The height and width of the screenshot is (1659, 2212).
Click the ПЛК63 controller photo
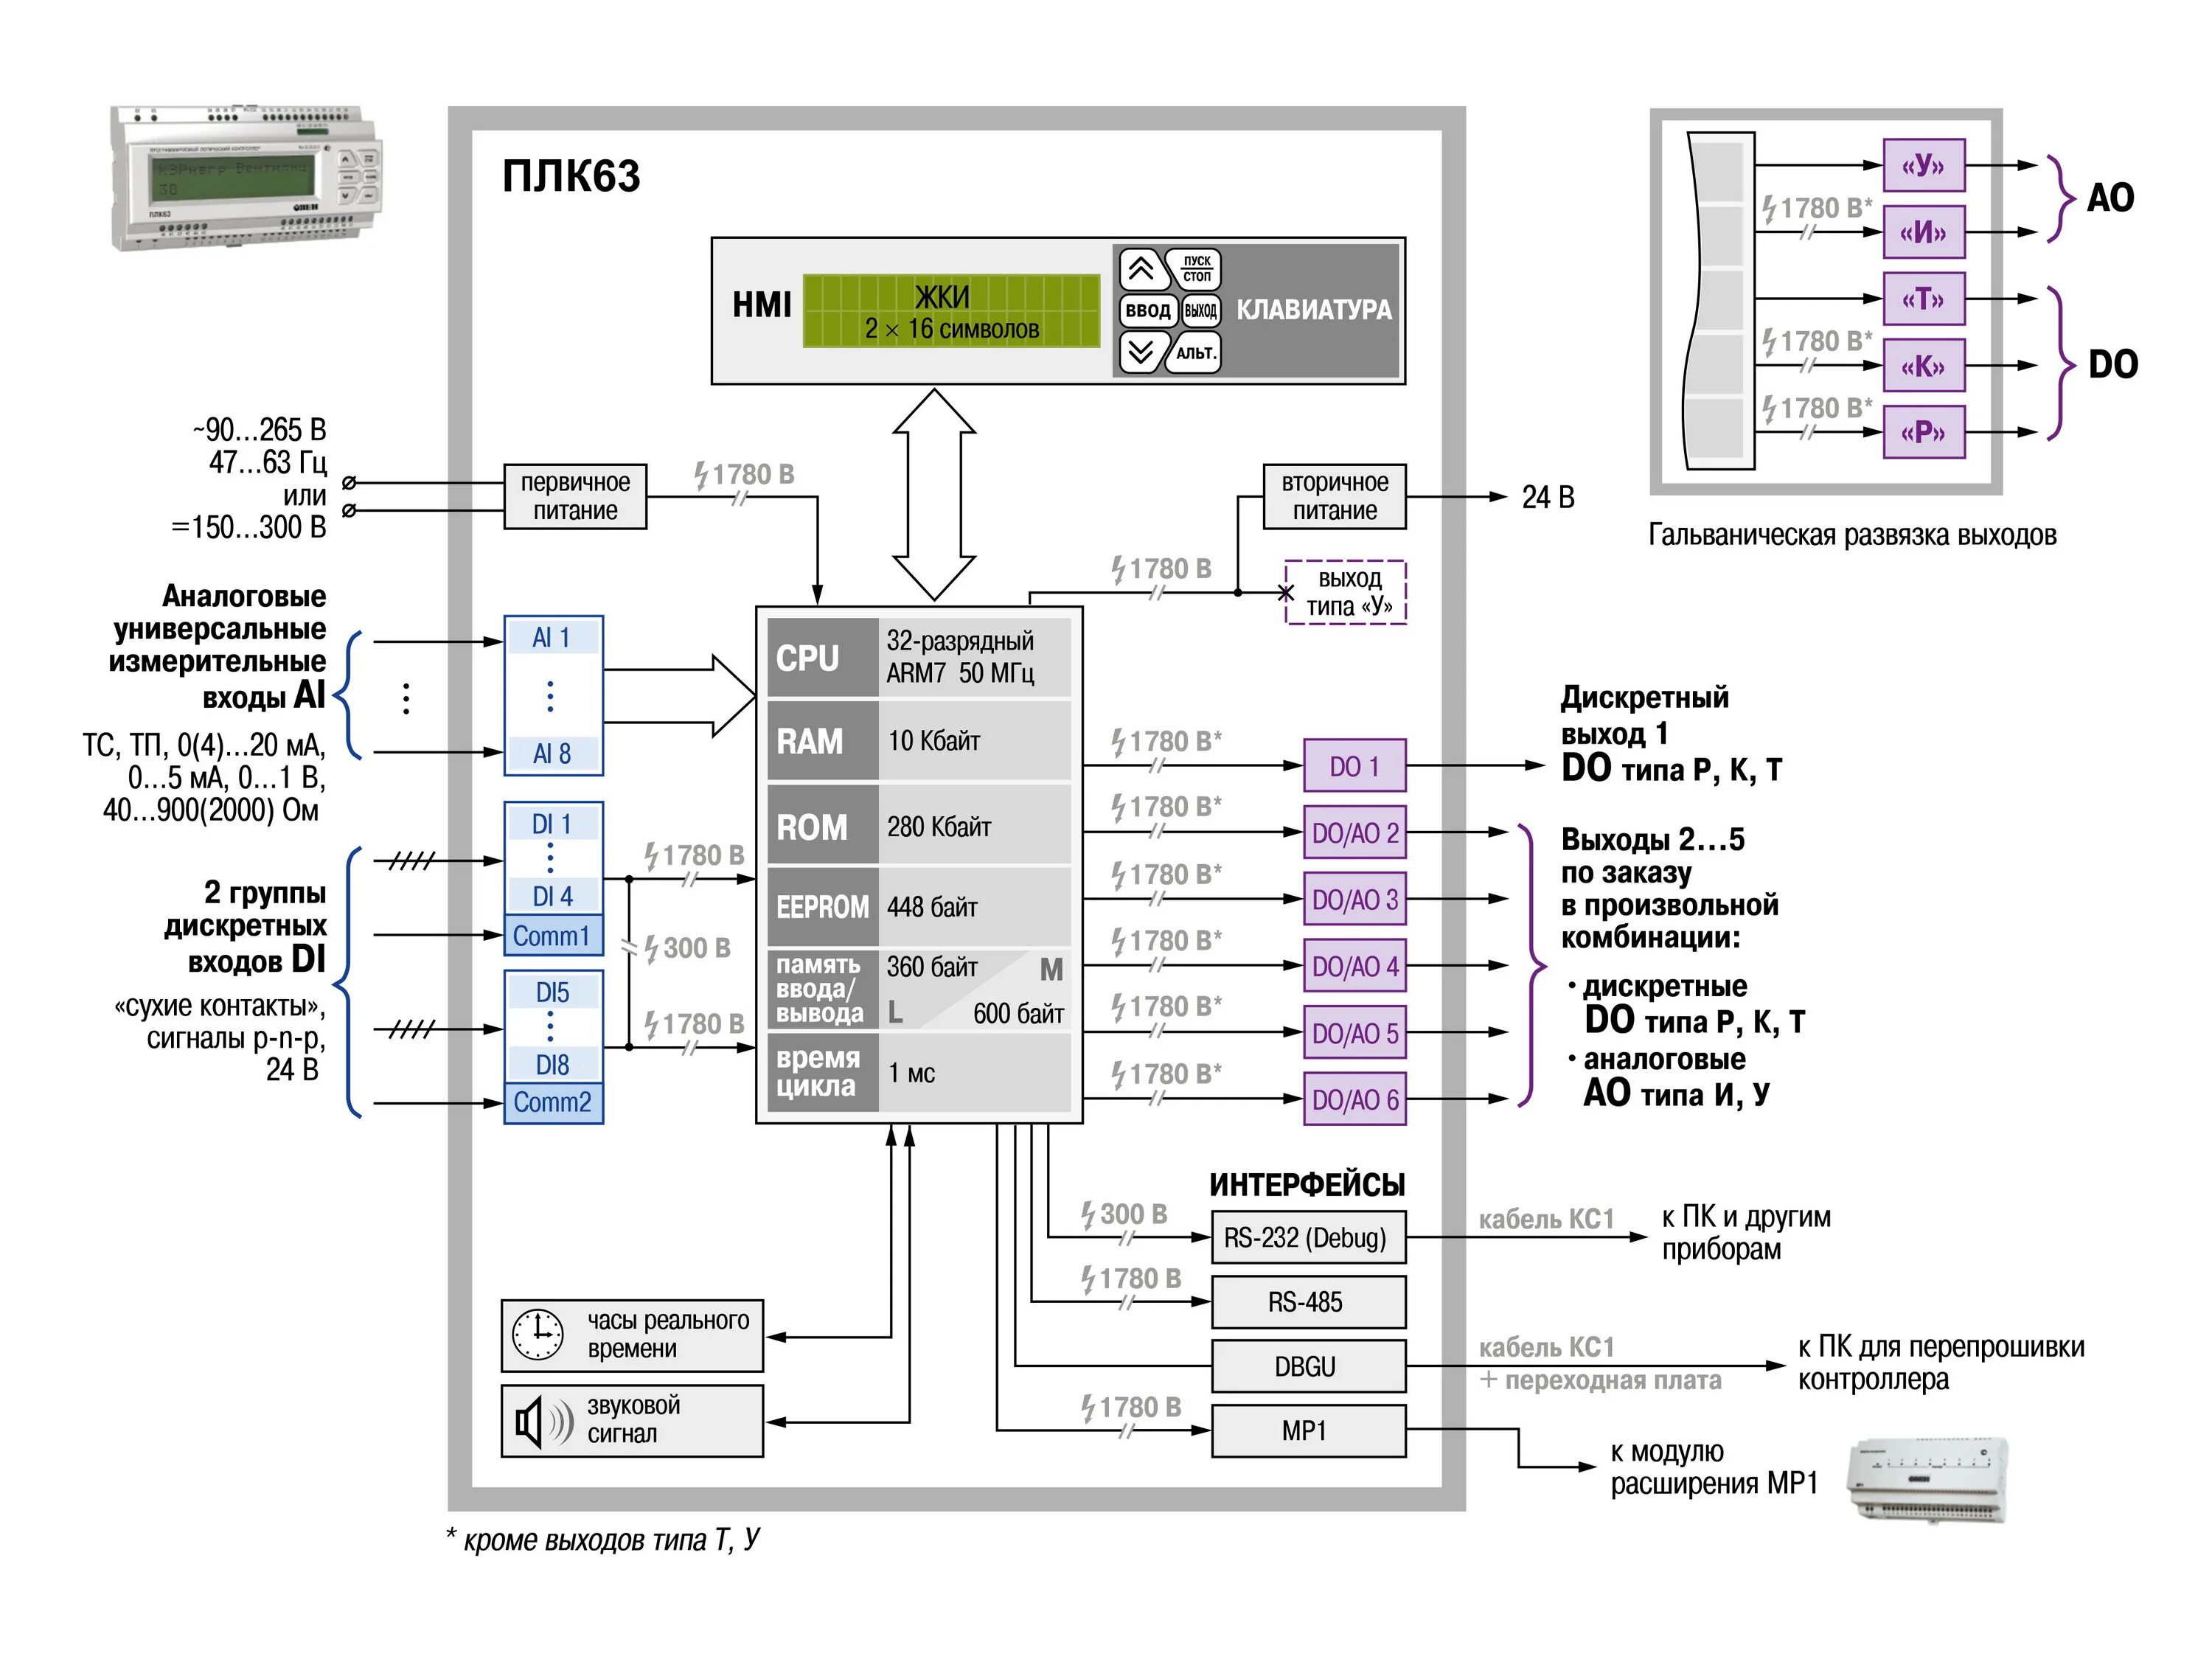tap(245, 180)
